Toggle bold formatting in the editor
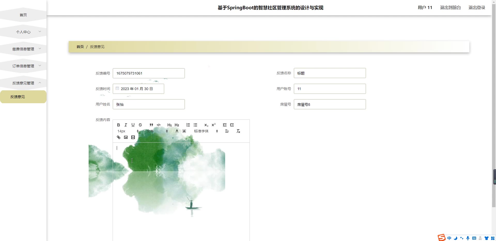Image resolution: width=496 pixels, height=241 pixels. [119, 125]
